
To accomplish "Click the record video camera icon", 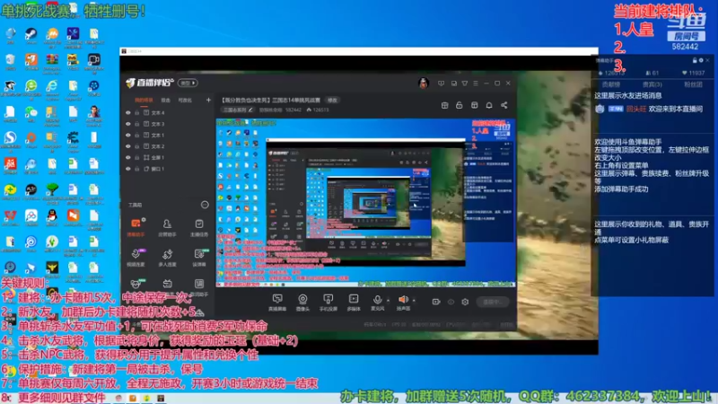I will pyautogui.click(x=436, y=302).
